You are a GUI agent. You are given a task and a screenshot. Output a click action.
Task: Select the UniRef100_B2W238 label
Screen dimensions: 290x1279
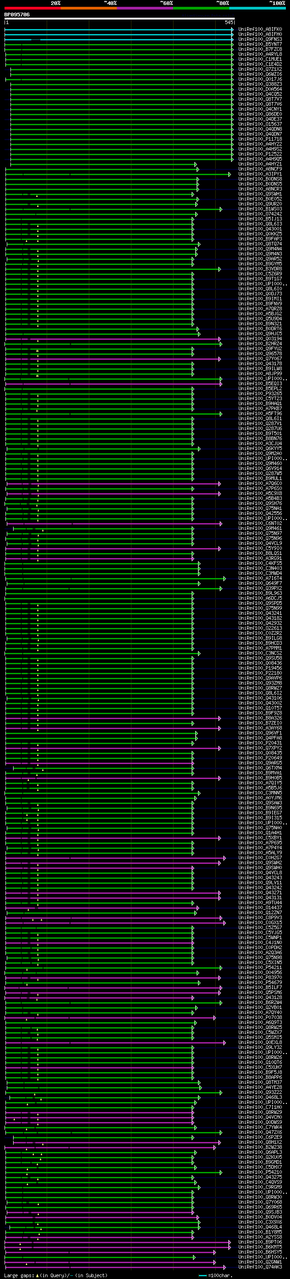pos(260,1147)
